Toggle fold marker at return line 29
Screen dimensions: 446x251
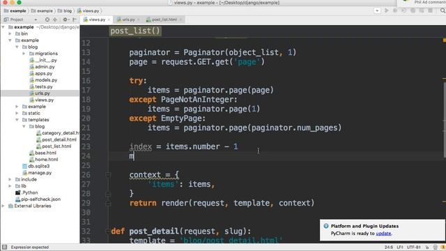click(108, 203)
